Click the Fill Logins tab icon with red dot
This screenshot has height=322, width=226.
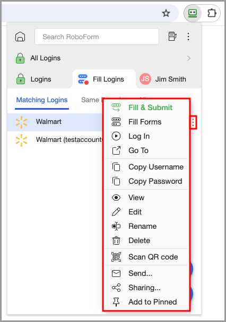83,79
